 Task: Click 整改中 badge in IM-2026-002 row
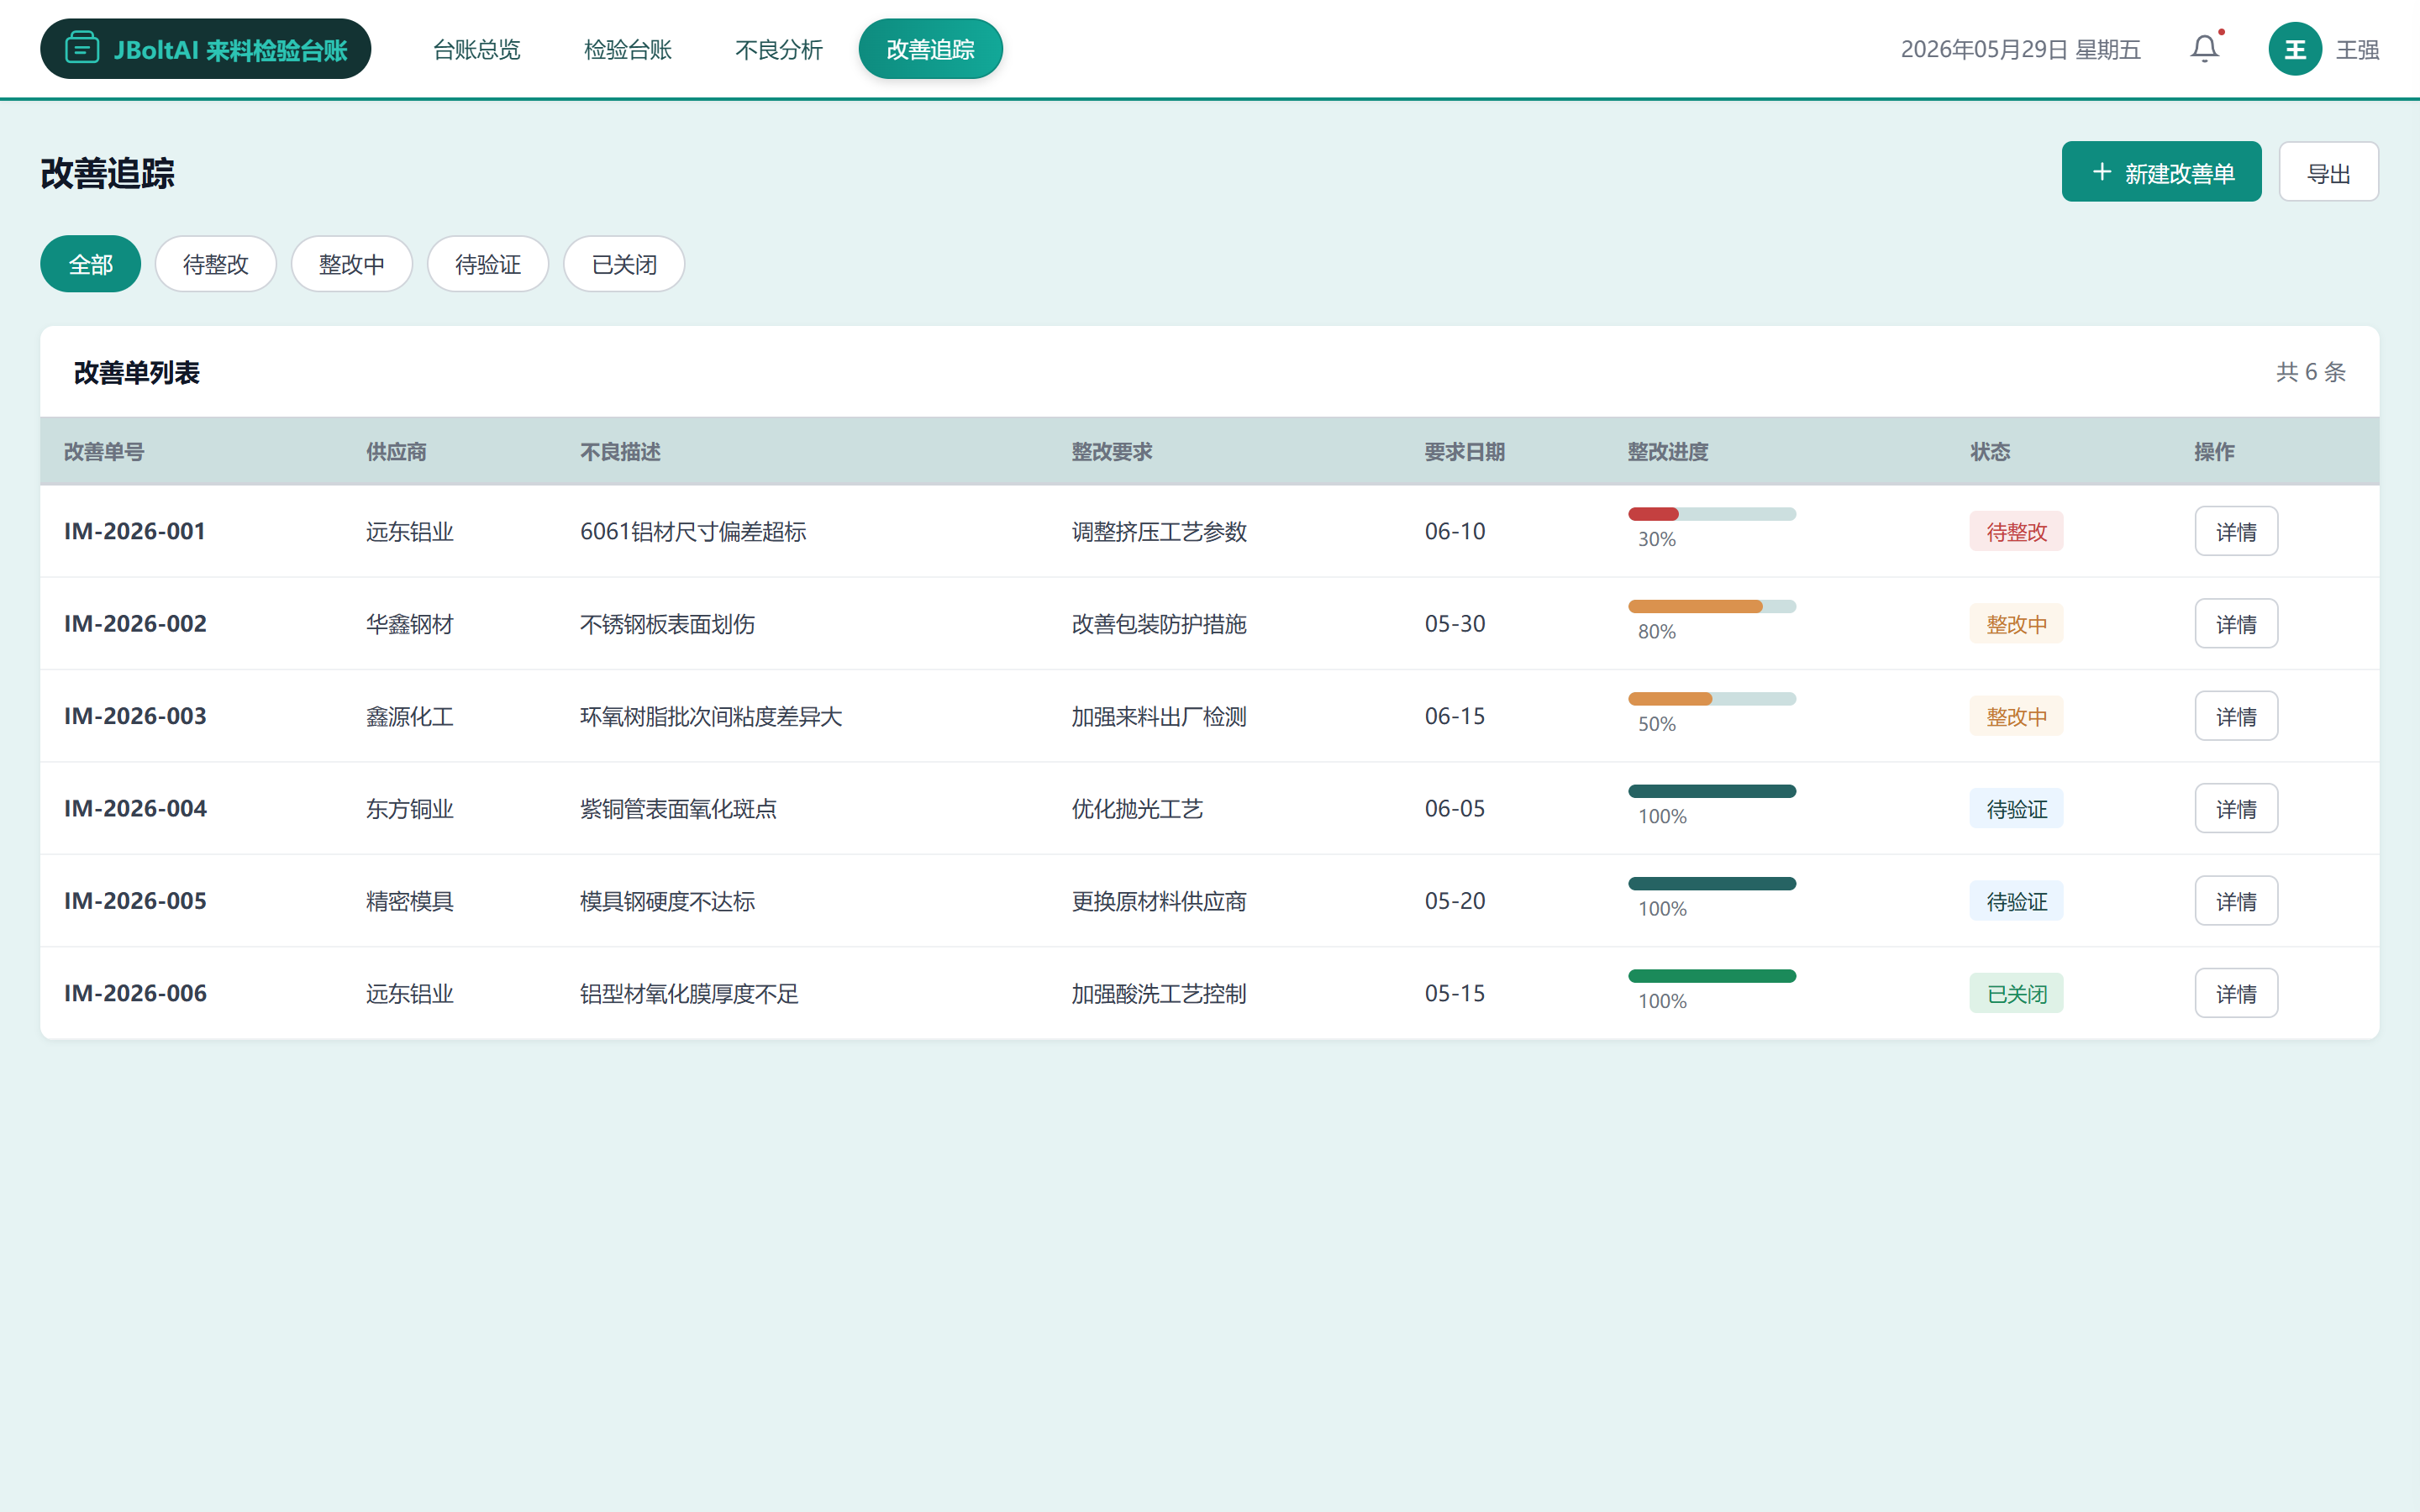2016,624
